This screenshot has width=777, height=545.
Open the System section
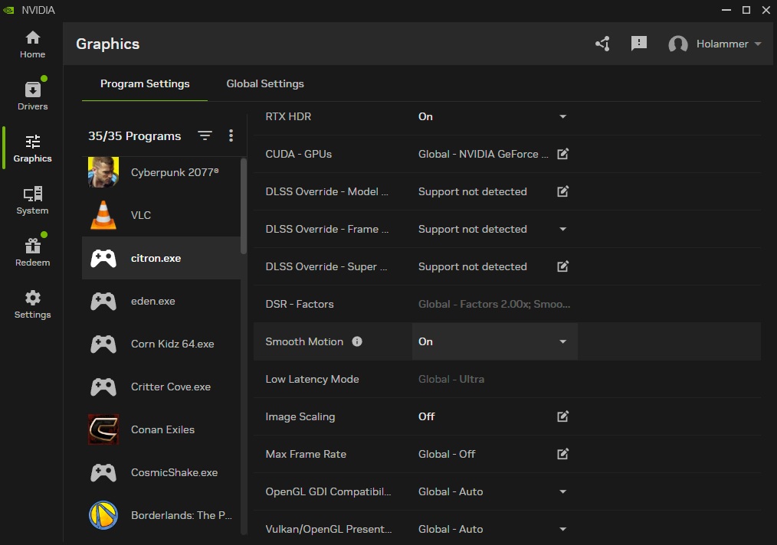[x=32, y=201]
